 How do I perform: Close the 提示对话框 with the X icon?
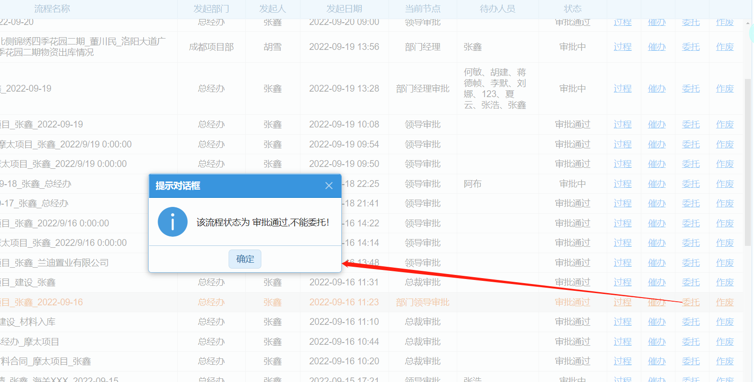[329, 186]
